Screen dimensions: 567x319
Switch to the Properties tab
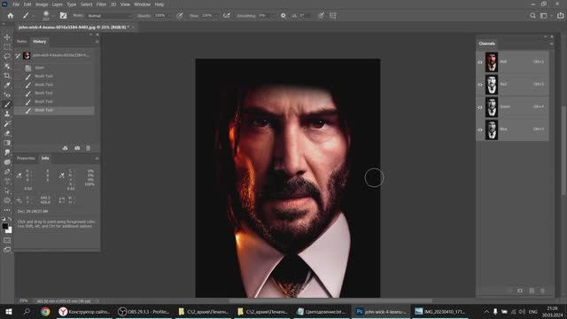[x=26, y=159]
